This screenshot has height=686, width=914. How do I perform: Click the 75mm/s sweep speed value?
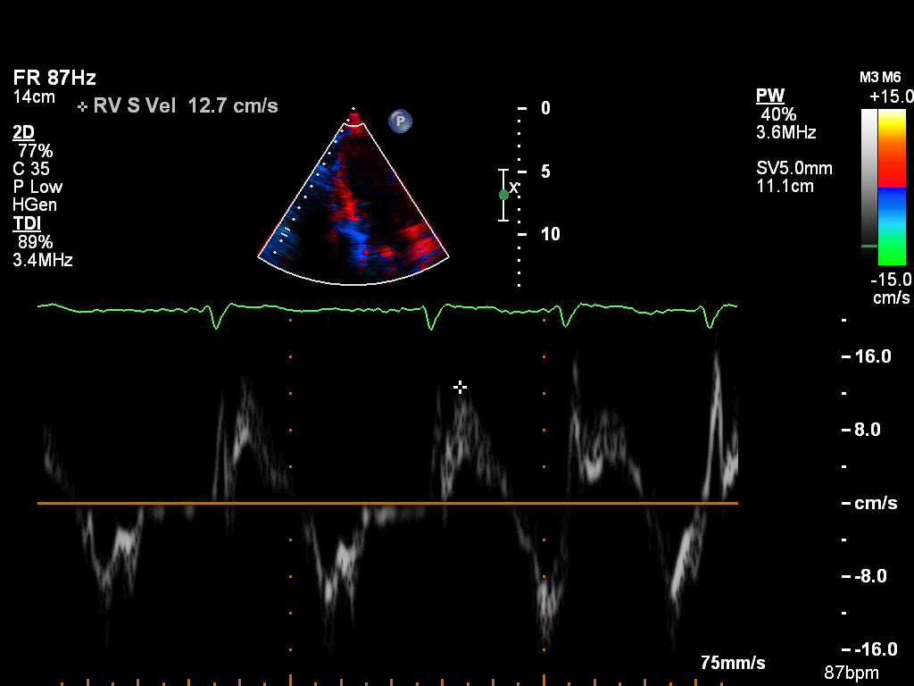pos(732,663)
